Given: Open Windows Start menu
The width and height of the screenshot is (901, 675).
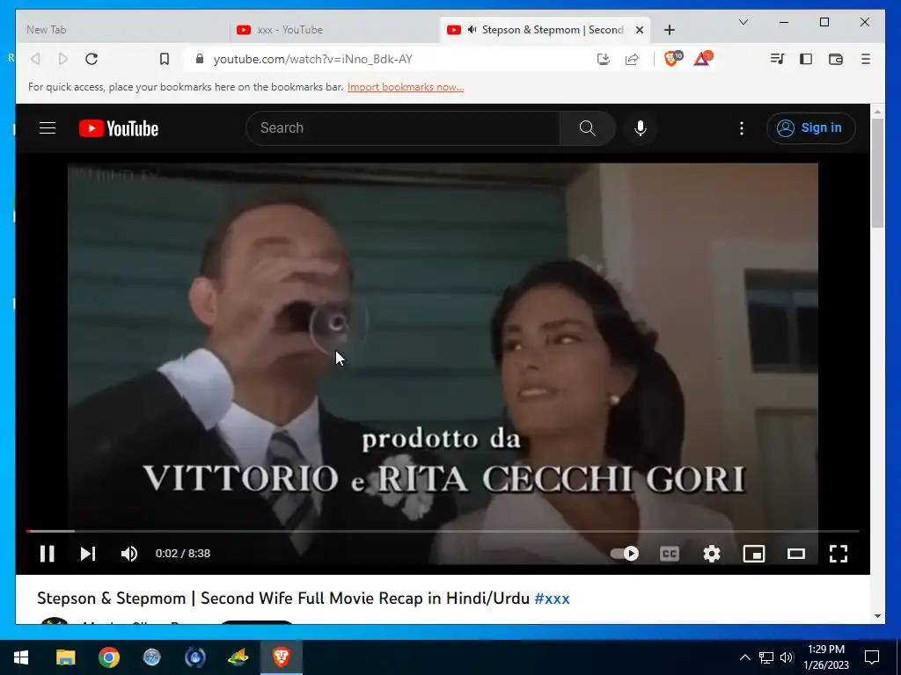Looking at the screenshot, I should click(x=21, y=657).
